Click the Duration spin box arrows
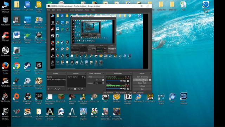The image size is (225, 127). click(x=103, y=83)
